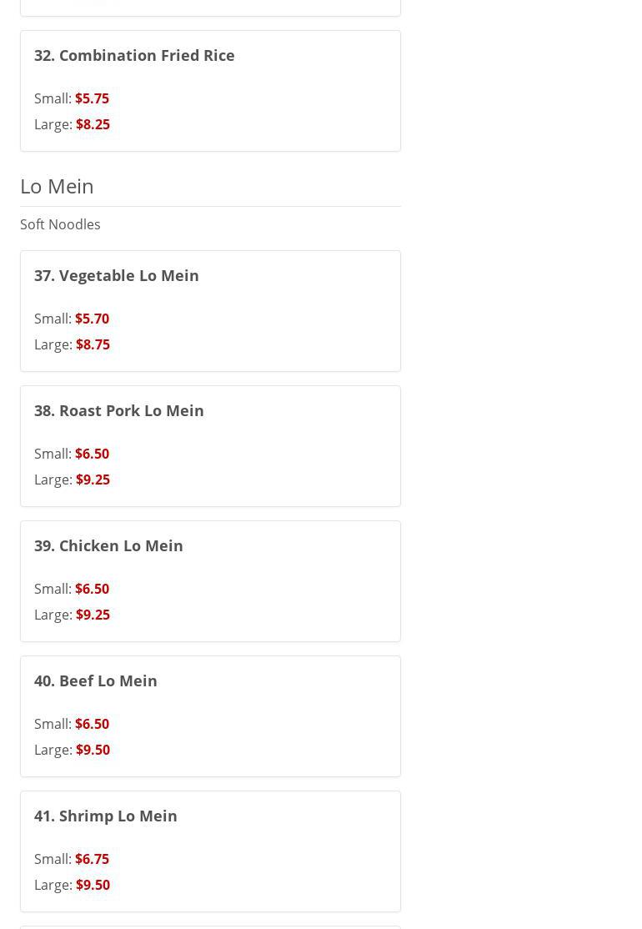Choose small Beef Lo Mein at $6.50
The image size is (642, 929).
tap(92, 724)
